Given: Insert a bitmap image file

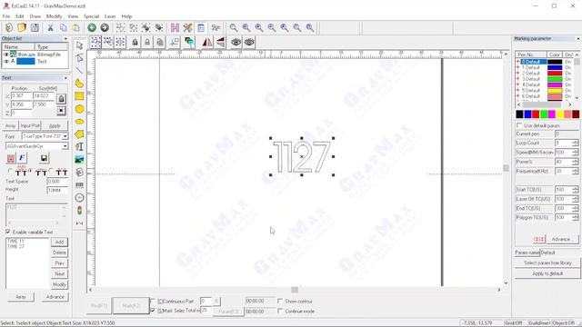Looking at the screenshot, I should click(79, 160).
